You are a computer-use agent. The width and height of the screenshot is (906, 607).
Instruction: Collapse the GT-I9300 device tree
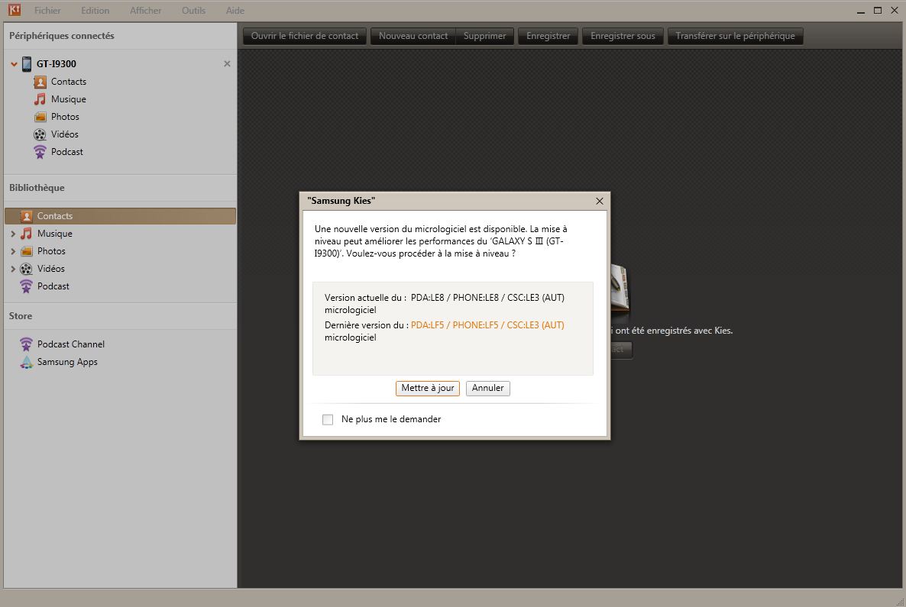click(14, 63)
